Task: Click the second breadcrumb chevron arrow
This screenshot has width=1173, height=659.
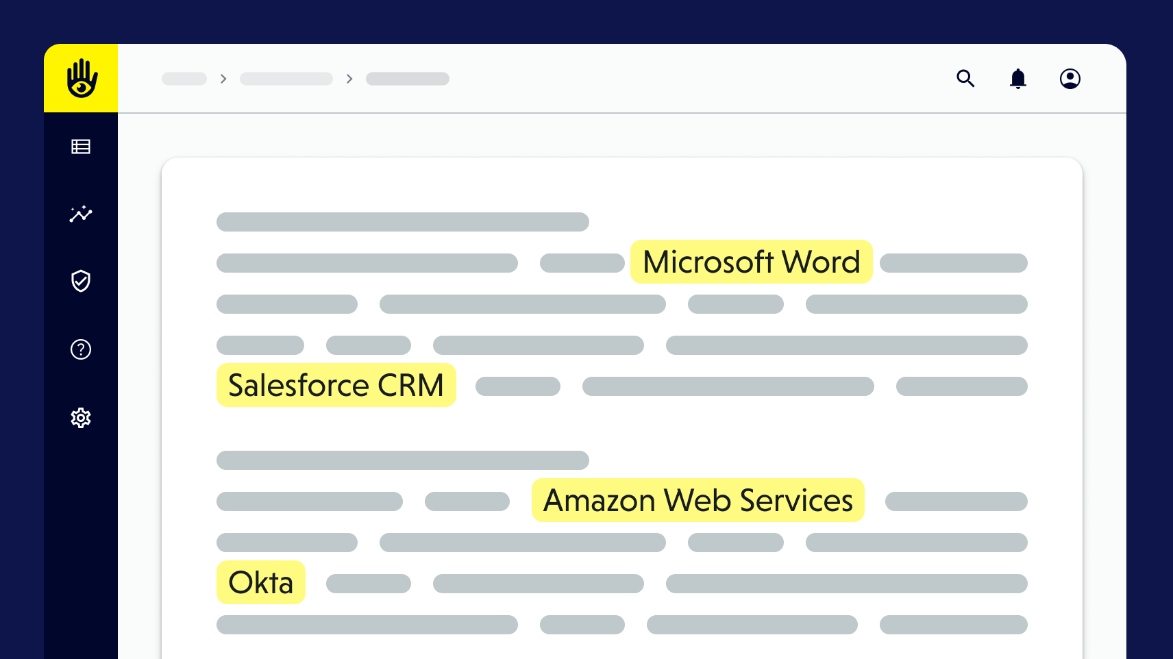Action: [349, 79]
